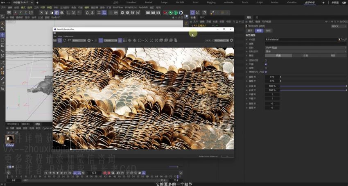This screenshot has height=186, width=348.
Task: Click the magnet snap icon in top toolbar
Action: [x=88, y=13]
